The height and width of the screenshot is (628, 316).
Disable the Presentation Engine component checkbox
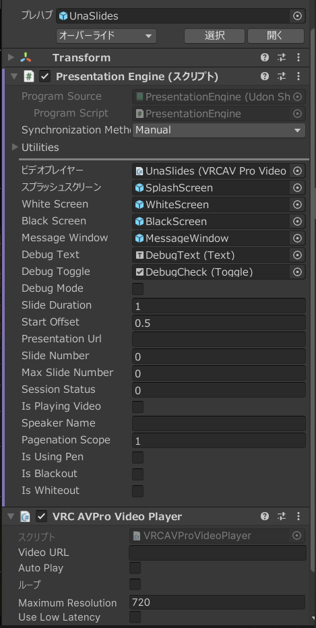pyautogui.click(x=44, y=77)
